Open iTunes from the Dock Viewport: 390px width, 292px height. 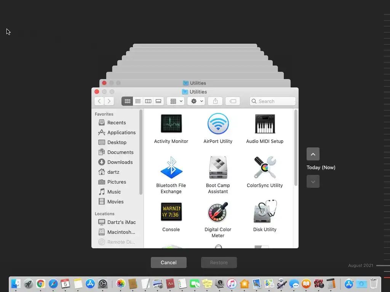point(232,284)
